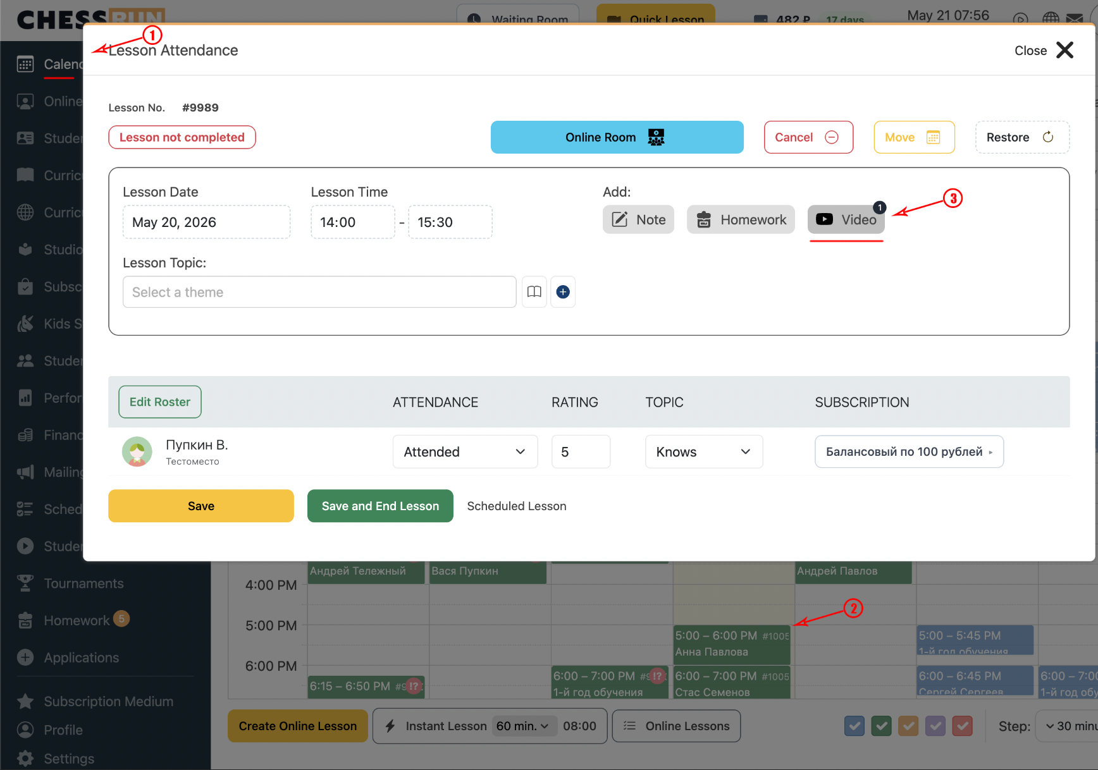The height and width of the screenshot is (770, 1098).
Task: Click the Performance chart icon in sidebar
Action: click(25, 398)
